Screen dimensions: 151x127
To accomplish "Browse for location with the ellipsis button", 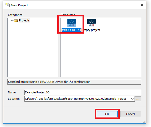I will pos(138,99).
